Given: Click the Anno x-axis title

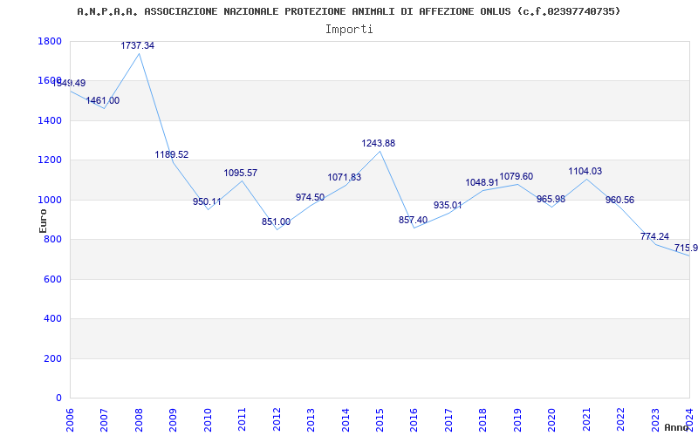Looking at the screenshot, I should [677, 427].
